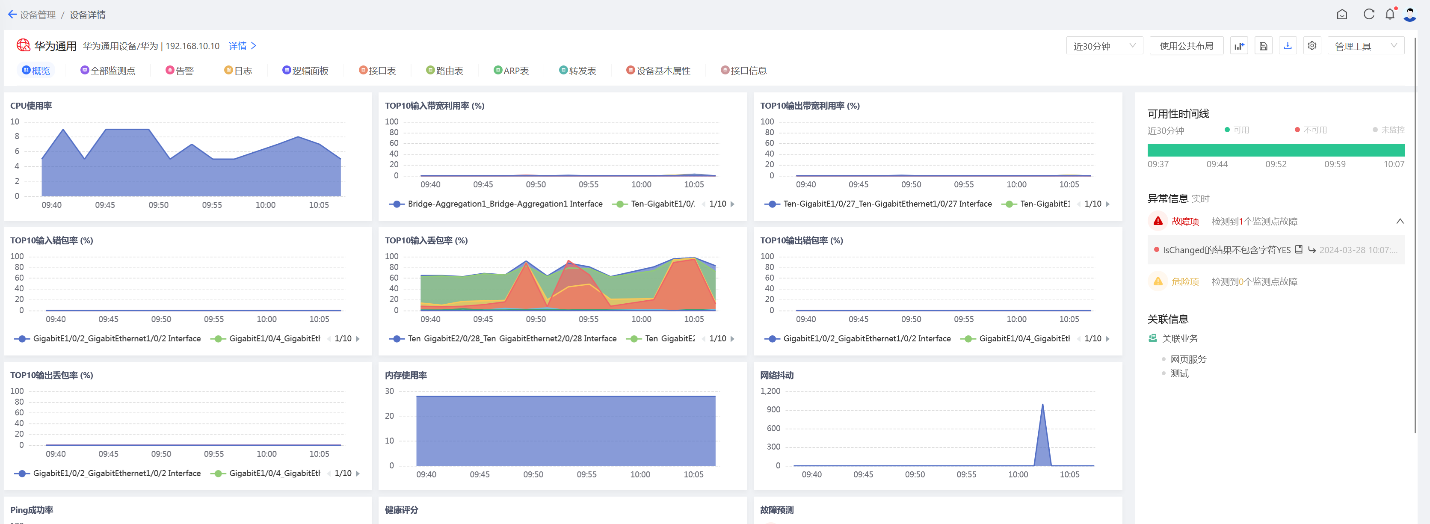
Task: Switch to the 全部监测点 tab
Action: pos(108,71)
